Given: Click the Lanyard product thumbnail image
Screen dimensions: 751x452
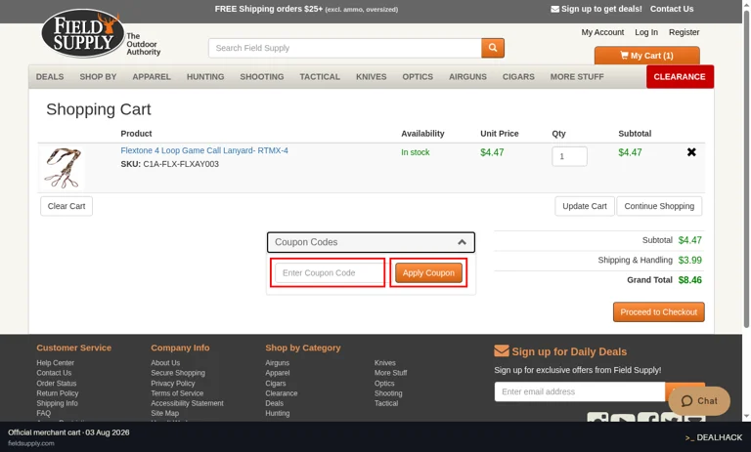Looking at the screenshot, I should pyautogui.click(x=63, y=167).
